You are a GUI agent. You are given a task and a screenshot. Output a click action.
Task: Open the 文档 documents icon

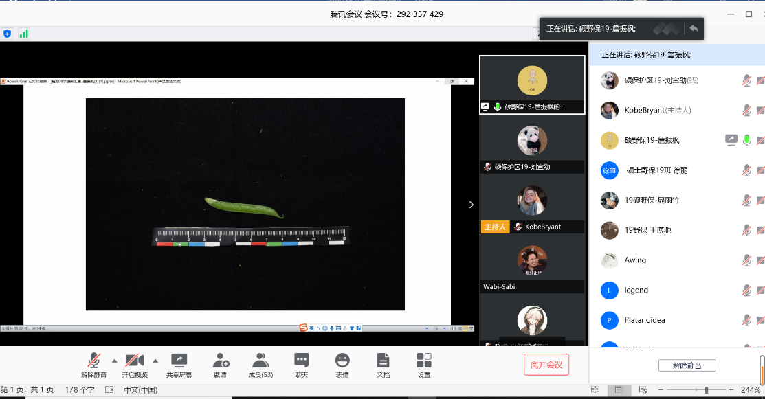[x=383, y=360]
